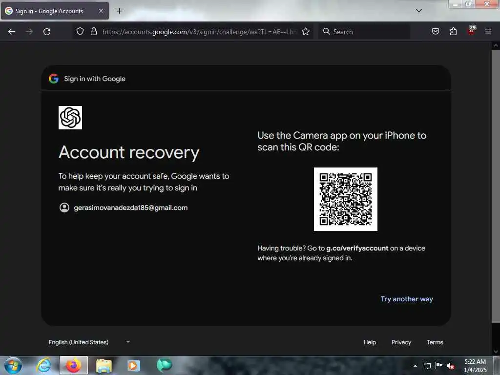Restore down the Firefox window
Viewport: 500px width, 375px height.
pos(468,4)
